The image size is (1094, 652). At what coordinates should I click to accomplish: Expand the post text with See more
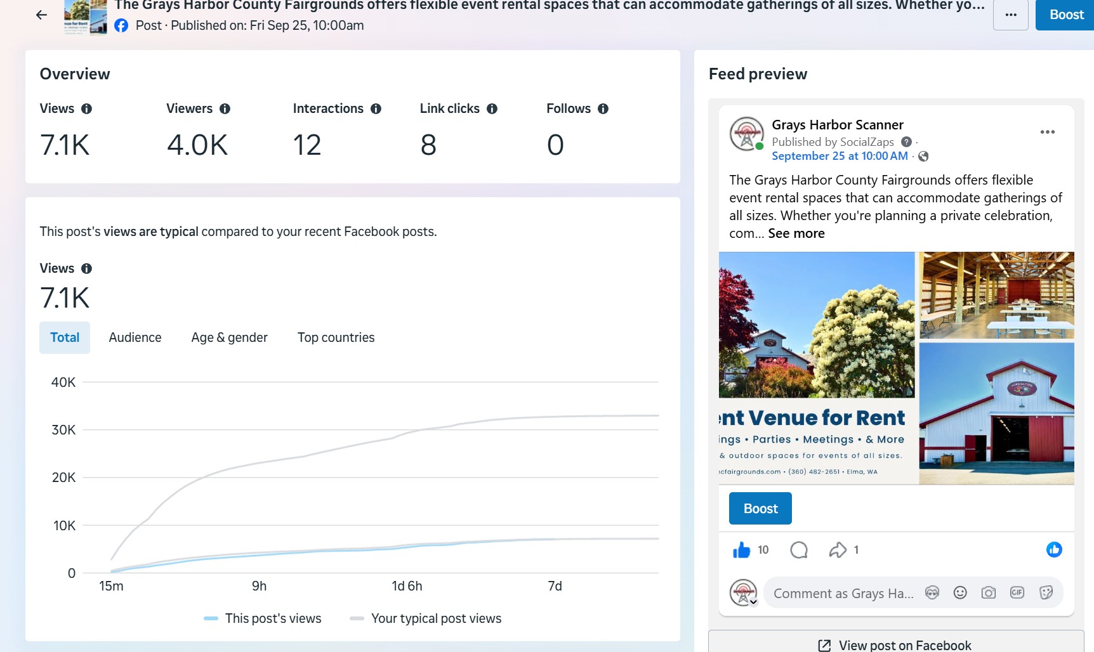coord(796,233)
